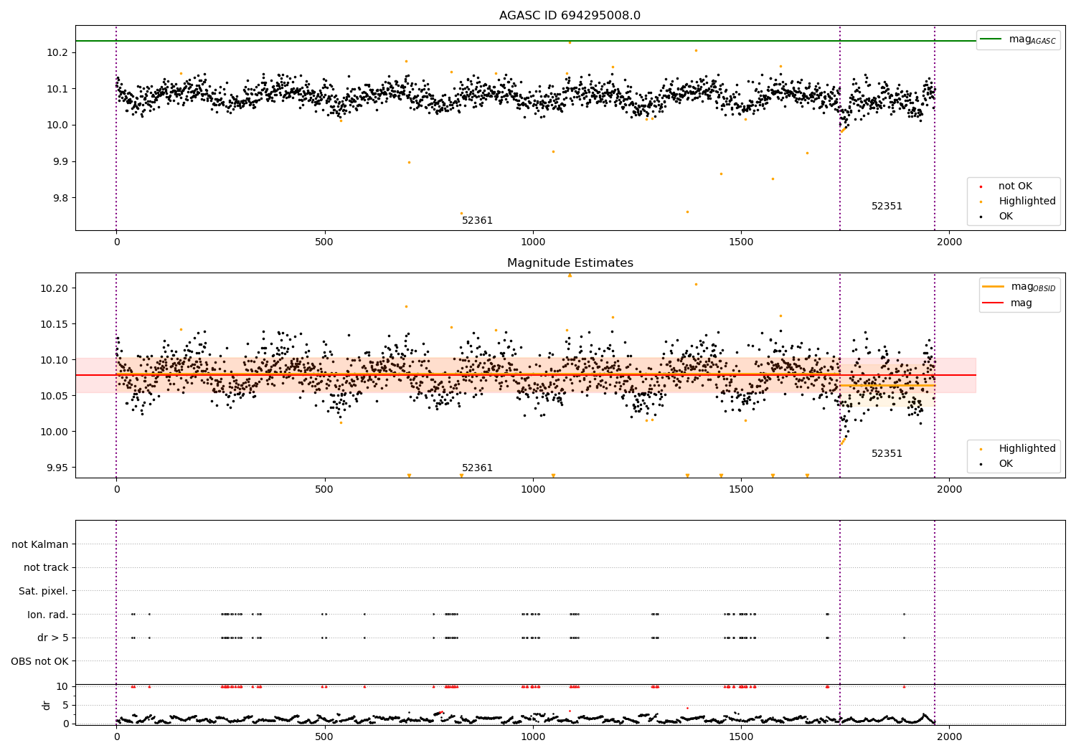This screenshot has width=1076, height=753.
Task: Click the orange triangle marker atop Magnitude Estimates plot
Action: 570,275
